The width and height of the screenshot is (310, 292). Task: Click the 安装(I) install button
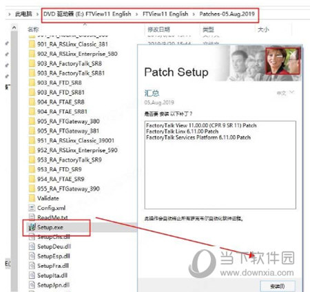point(278,286)
